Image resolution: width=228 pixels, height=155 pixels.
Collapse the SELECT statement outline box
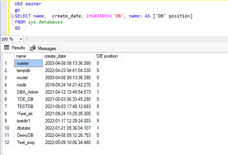[12, 16]
